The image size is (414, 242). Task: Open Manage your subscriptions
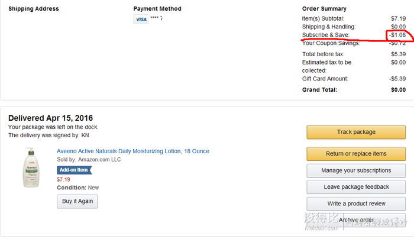coord(356,170)
